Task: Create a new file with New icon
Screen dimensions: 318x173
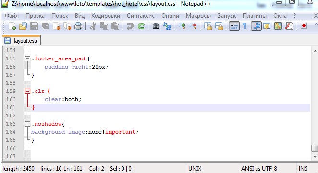Action: click(x=12, y=26)
